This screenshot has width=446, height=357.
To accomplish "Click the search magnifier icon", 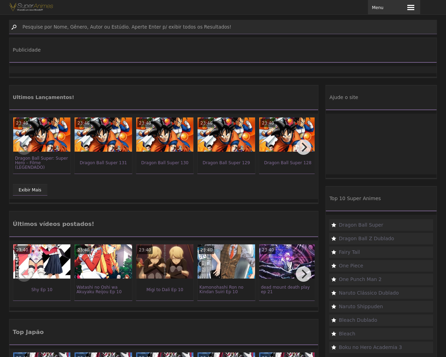I will 14,27.
